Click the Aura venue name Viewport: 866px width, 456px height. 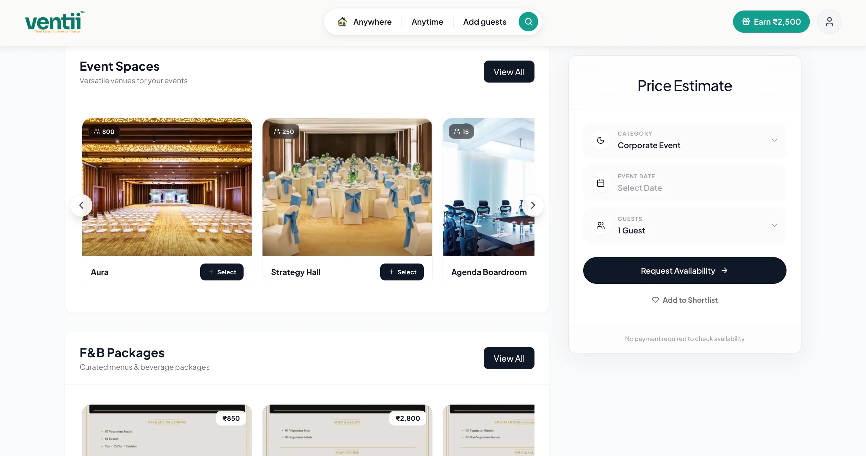click(99, 272)
